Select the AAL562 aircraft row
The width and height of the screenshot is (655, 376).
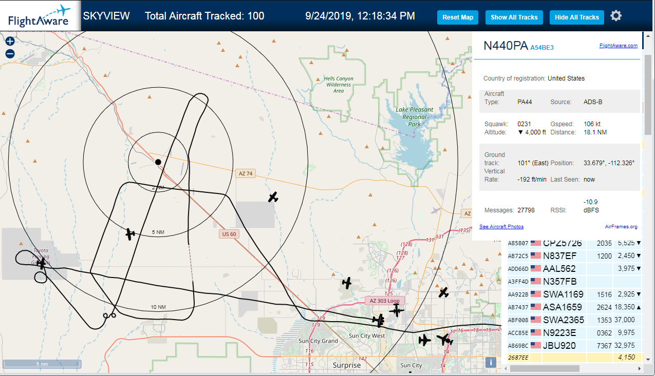point(574,268)
